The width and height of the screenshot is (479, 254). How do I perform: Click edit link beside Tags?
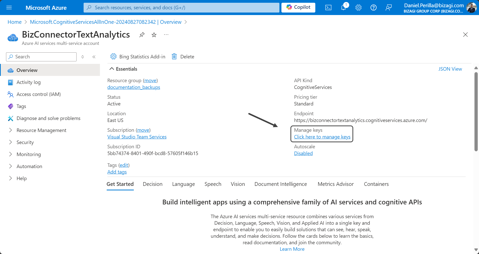point(124,165)
